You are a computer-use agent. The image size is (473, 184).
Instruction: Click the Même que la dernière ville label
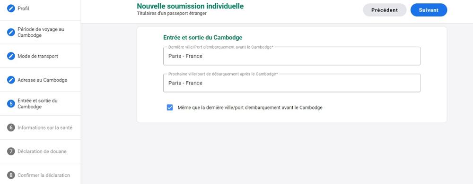click(250, 108)
